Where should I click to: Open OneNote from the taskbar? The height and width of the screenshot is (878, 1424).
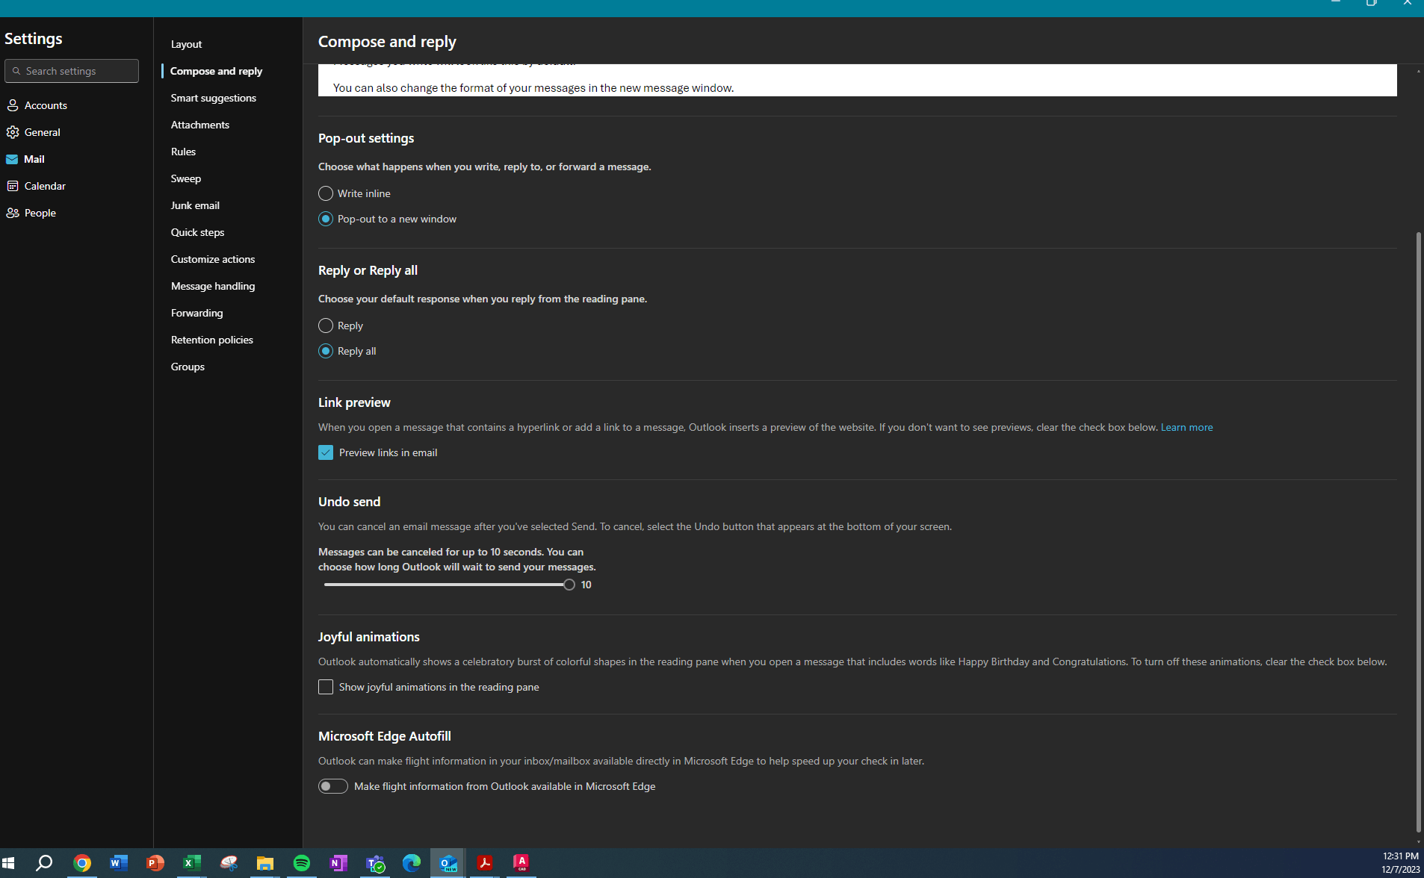coord(338,862)
